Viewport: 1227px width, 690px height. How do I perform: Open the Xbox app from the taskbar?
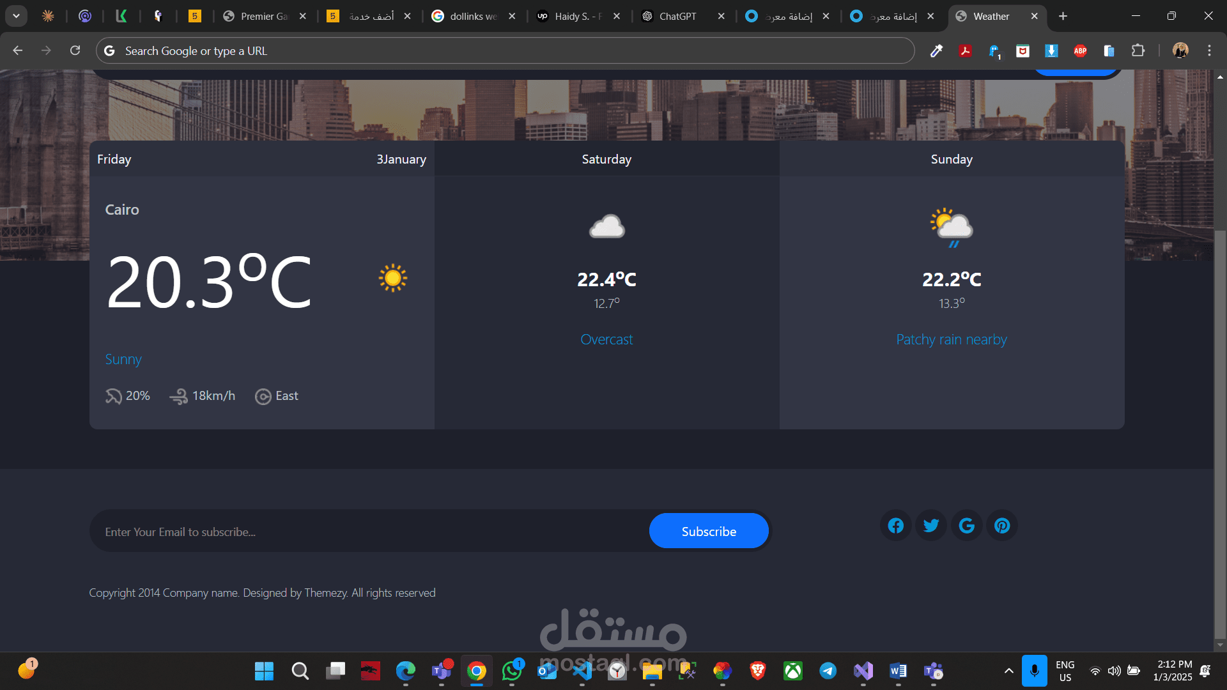coord(793,671)
